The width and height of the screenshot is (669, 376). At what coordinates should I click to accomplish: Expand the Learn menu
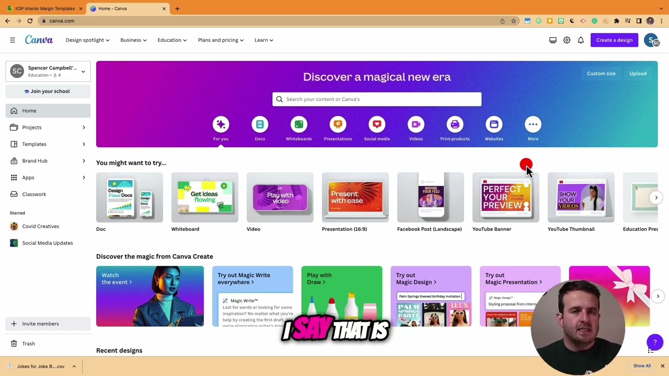[263, 40]
